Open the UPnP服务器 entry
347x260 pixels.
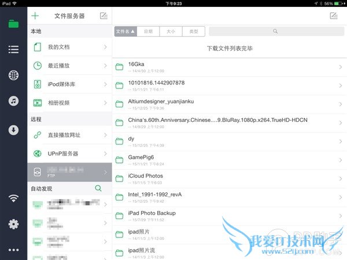(x=70, y=154)
